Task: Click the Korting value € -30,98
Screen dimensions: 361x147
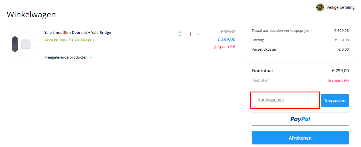Action: (342, 40)
